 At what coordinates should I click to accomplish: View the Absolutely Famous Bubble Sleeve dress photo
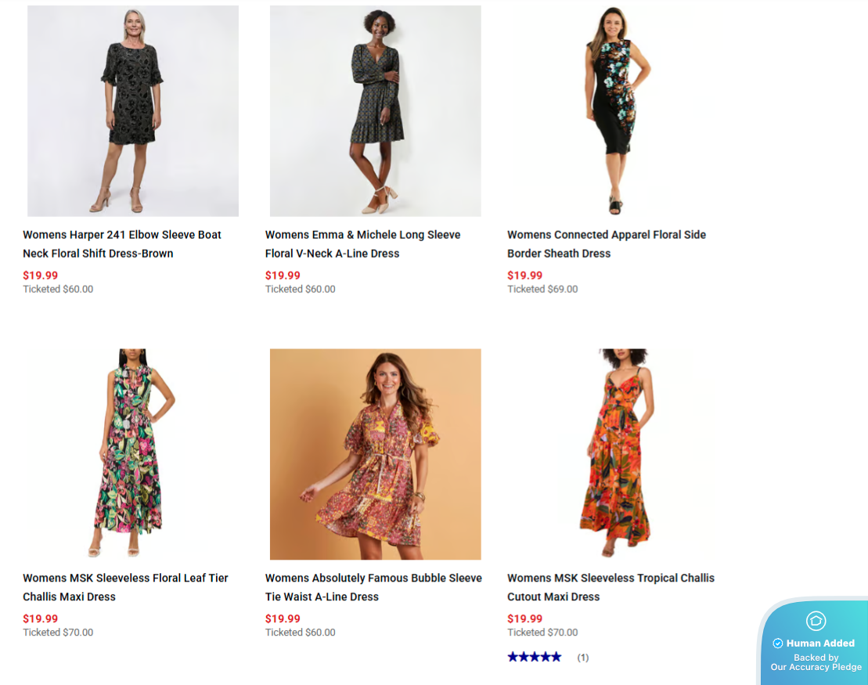point(376,454)
